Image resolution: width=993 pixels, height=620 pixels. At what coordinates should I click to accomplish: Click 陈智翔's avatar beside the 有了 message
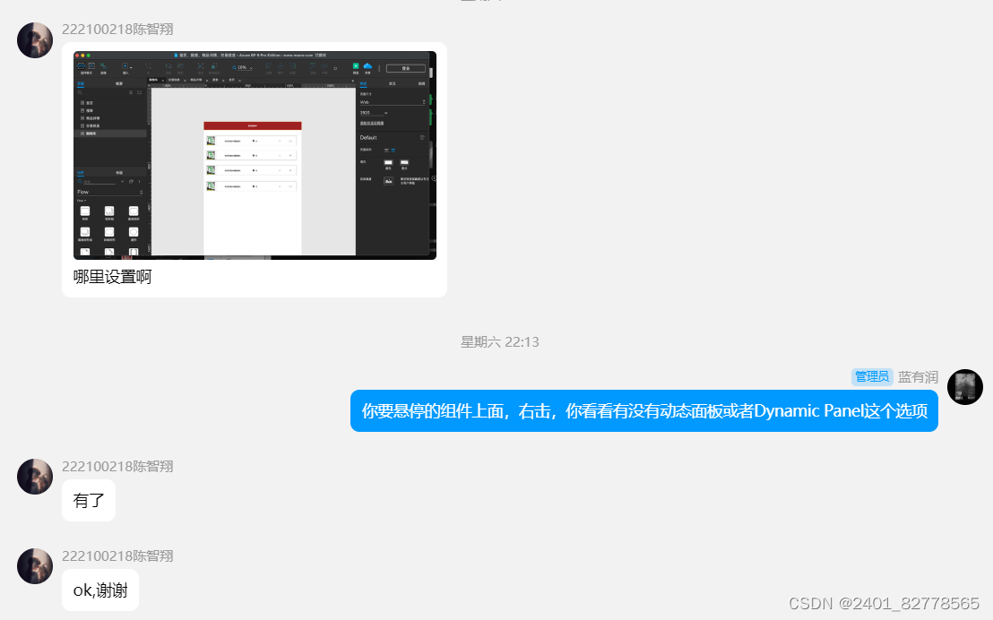point(35,477)
